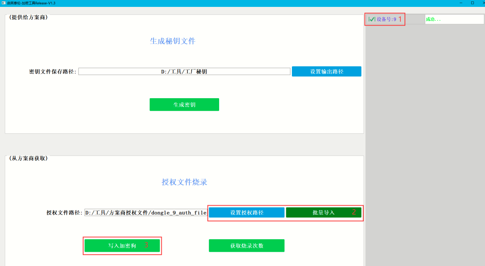Click the 设置授权路径 button
This screenshot has height=266, width=485.
[x=246, y=212]
